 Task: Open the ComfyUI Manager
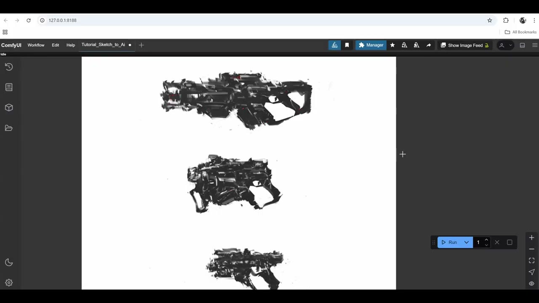[x=371, y=45]
